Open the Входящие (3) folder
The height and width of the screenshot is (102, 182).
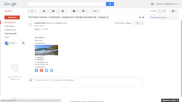coord(10,22)
